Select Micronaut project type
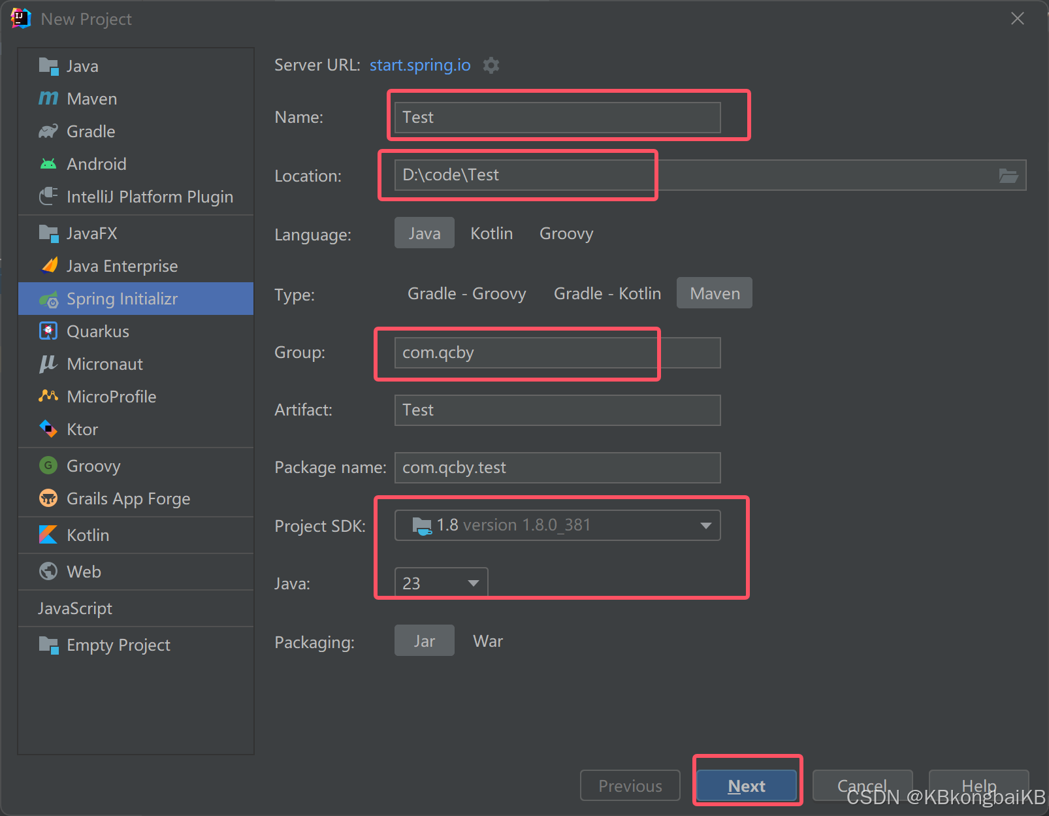The width and height of the screenshot is (1049, 816). (x=136, y=364)
